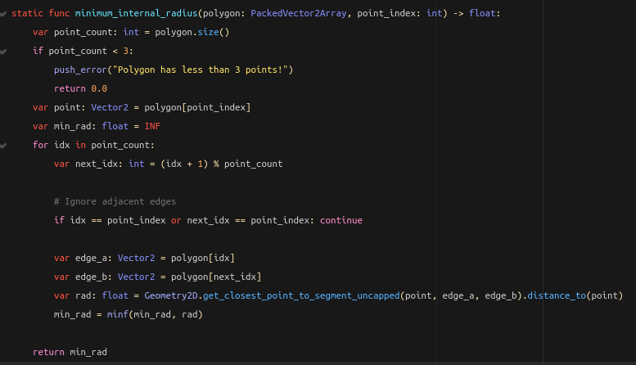Click '% point_count' modulo expression
Image resolution: width=636 pixels, height=365 pixels.
pyautogui.click(x=248, y=164)
